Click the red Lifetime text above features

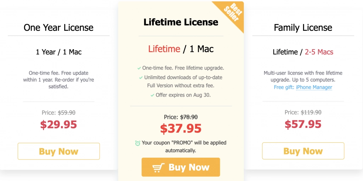tap(164, 49)
